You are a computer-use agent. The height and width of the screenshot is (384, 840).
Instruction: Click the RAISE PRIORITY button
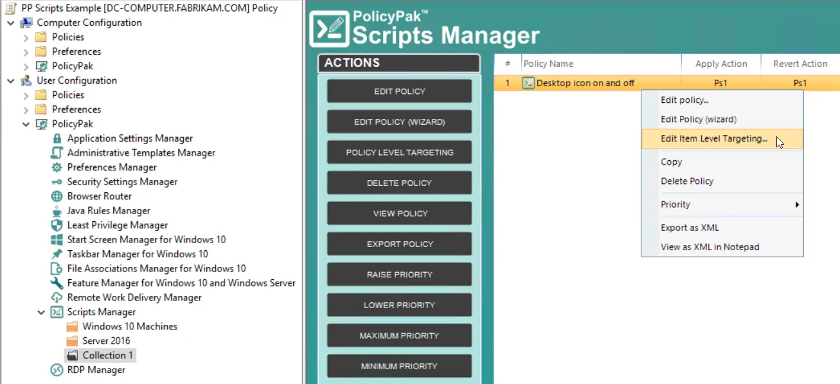(400, 275)
